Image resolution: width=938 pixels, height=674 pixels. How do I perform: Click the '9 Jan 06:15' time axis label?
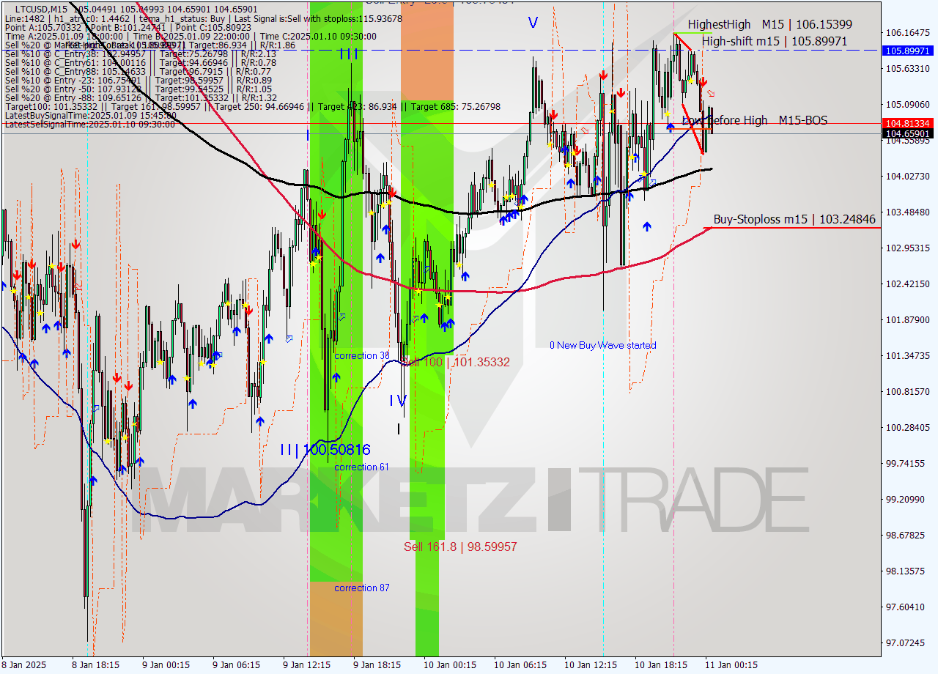tap(236, 665)
